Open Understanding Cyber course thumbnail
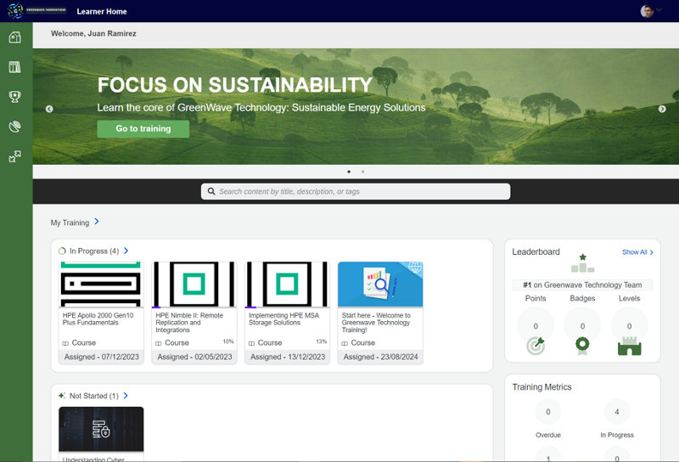679x462 pixels. click(101, 429)
